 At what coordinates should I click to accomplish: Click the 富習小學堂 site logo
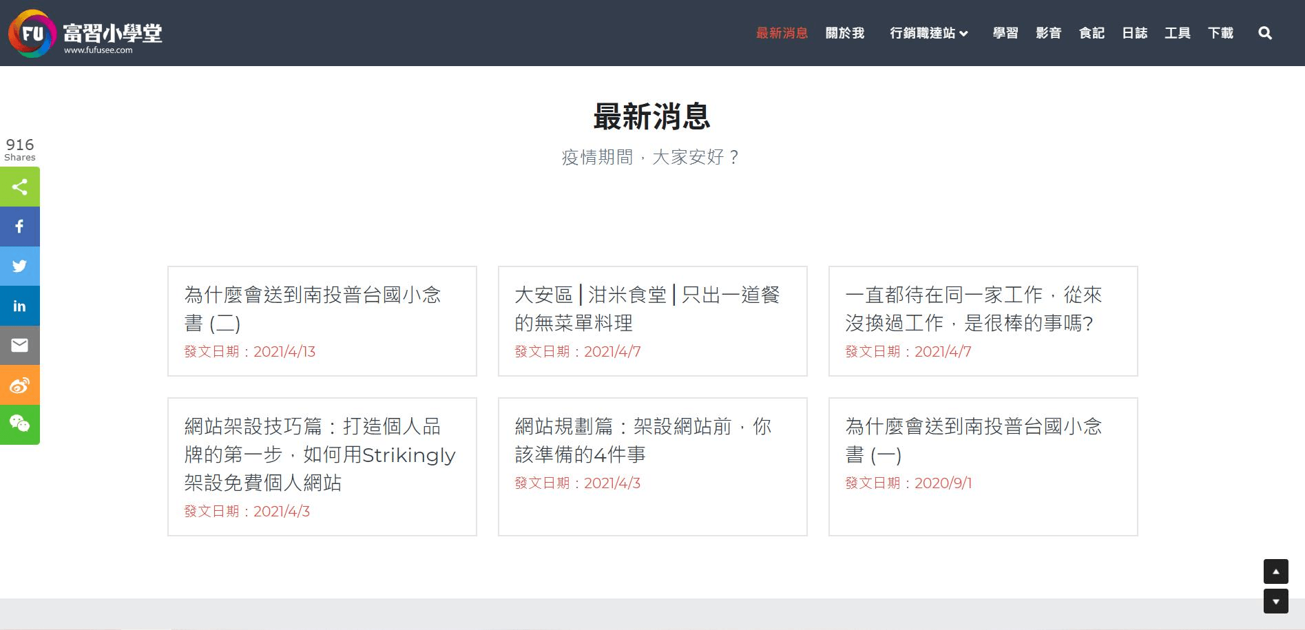[85, 33]
